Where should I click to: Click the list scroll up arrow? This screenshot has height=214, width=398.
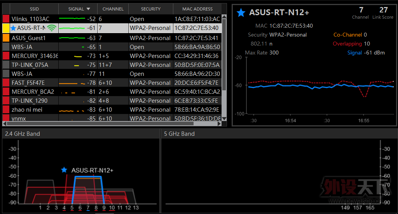pos(224,17)
